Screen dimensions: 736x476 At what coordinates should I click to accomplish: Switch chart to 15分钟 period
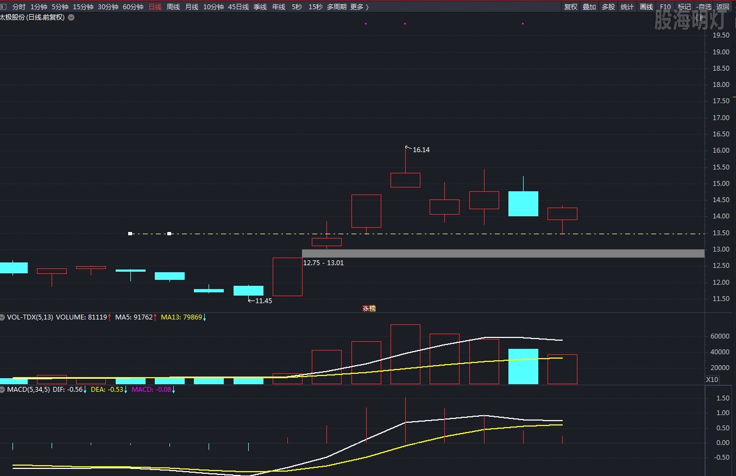[83, 7]
